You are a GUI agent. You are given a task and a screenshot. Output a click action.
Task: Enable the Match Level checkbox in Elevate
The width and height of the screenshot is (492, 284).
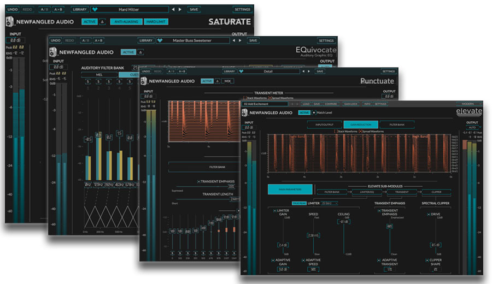tap(314, 113)
